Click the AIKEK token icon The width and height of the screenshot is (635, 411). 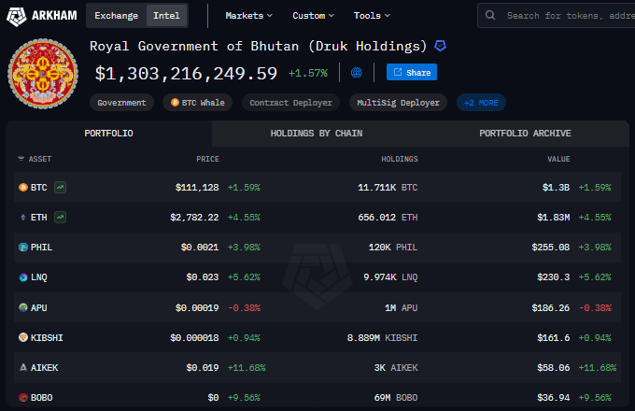(x=23, y=367)
